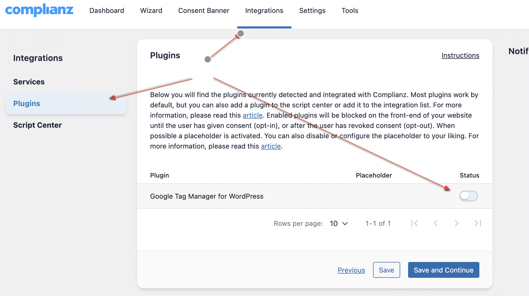
Task: Jump to the last page using pagination arrow
Action: point(477,223)
